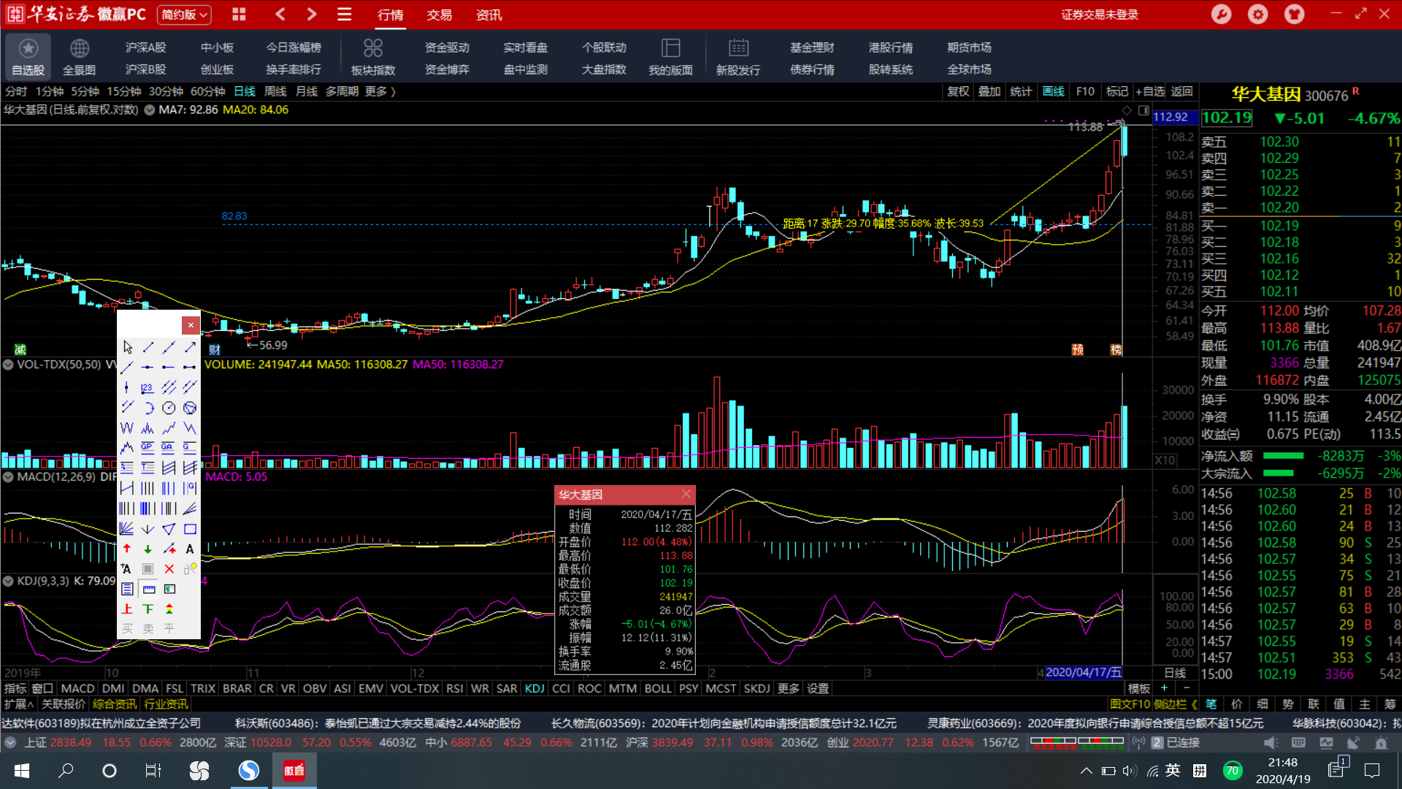Image resolution: width=1402 pixels, height=789 pixels.
Task: Switch to the 交易 top menu
Action: (x=439, y=15)
